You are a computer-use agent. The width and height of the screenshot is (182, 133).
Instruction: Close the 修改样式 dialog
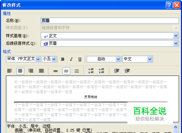pos(177,5)
